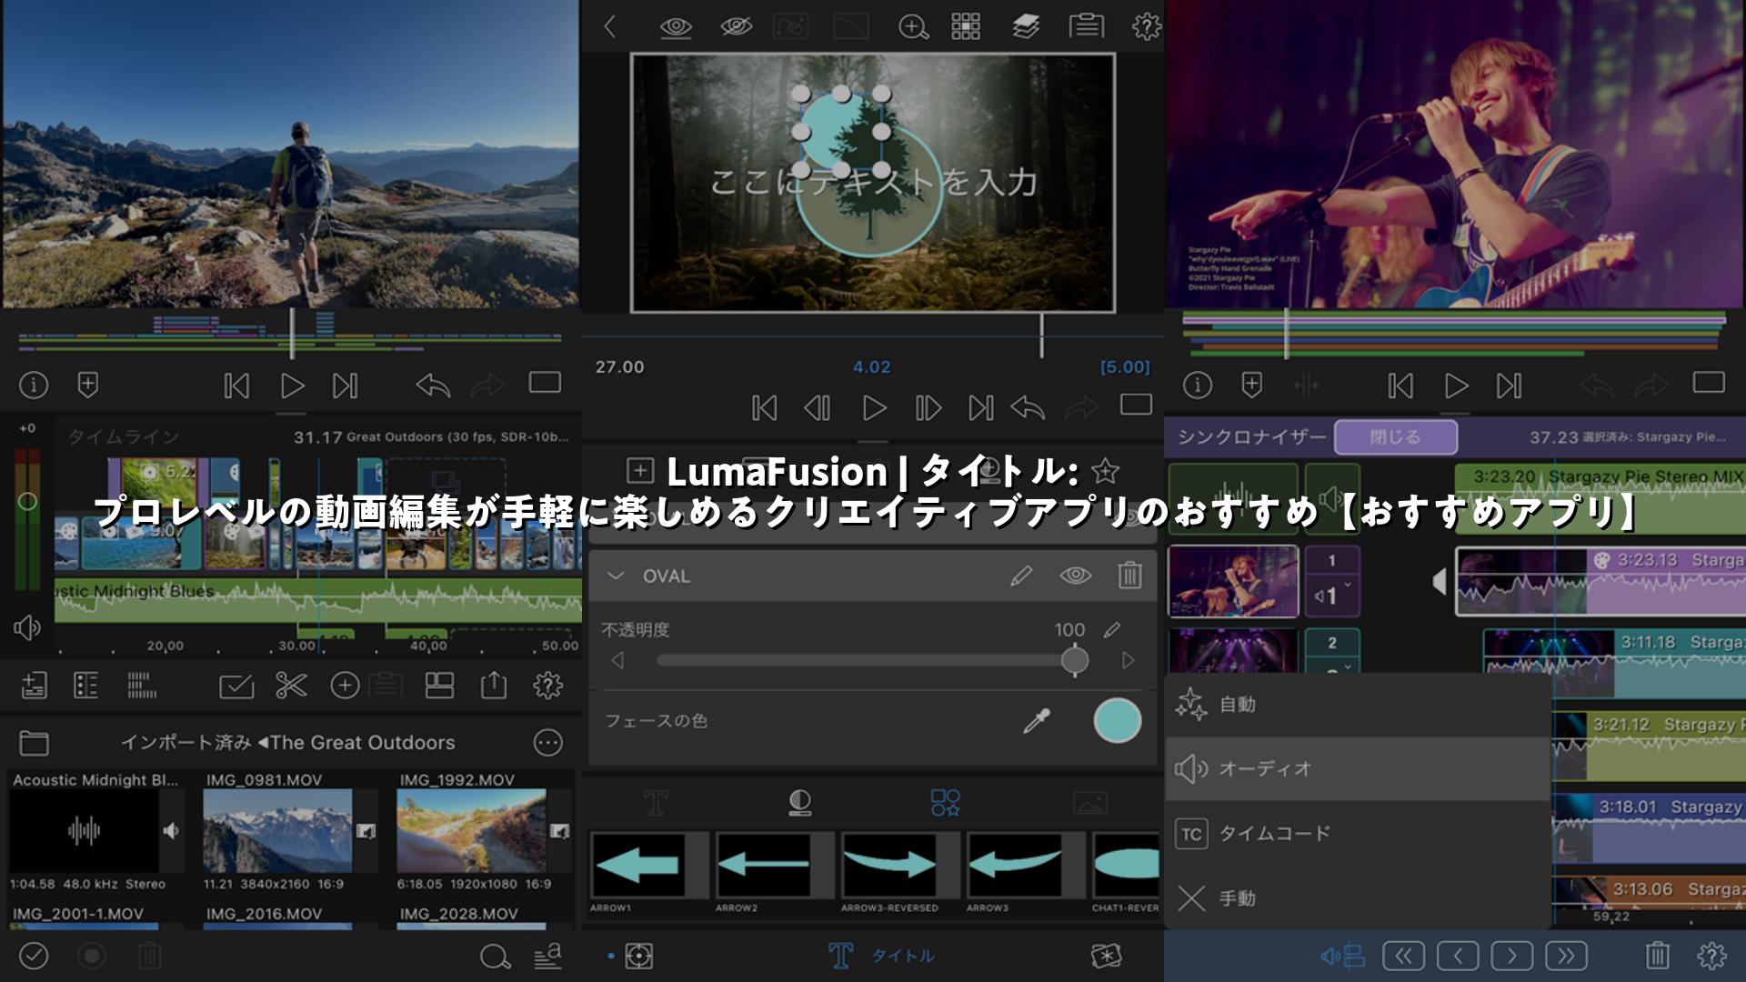Click 閉じる button in Synchronizer
The width and height of the screenshot is (1746, 982).
point(1396,437)
